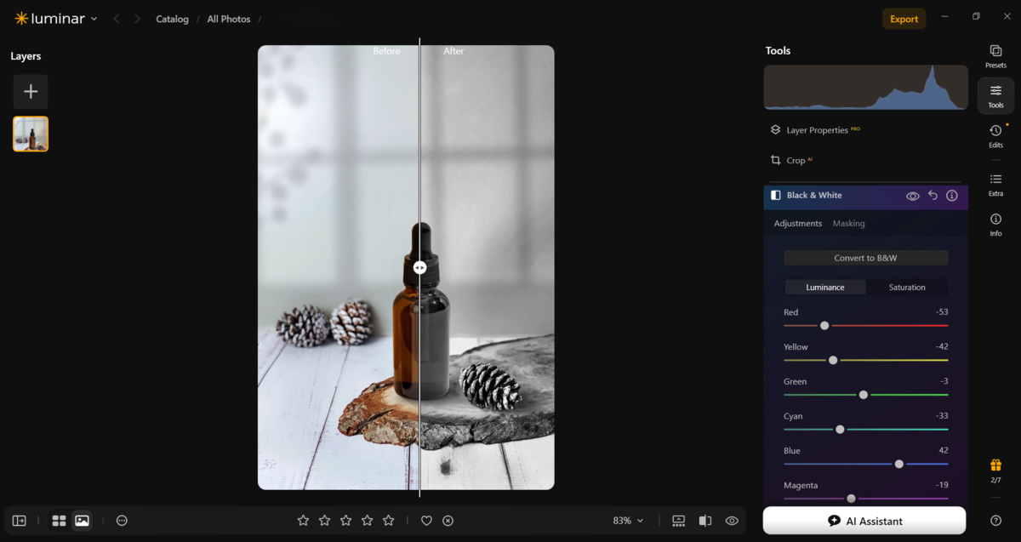Screen dimensions: 1021x542
Task: Click the Green luminance slider
Action: click(865, 395)
